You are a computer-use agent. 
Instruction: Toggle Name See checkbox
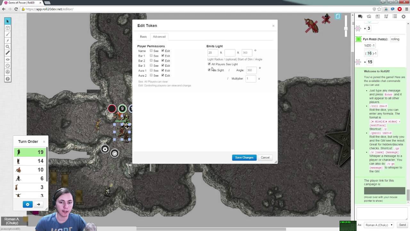(x=151, y=51)
